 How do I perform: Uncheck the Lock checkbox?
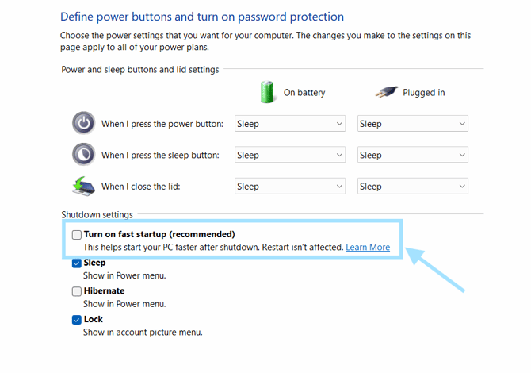(x=77, y=320)
